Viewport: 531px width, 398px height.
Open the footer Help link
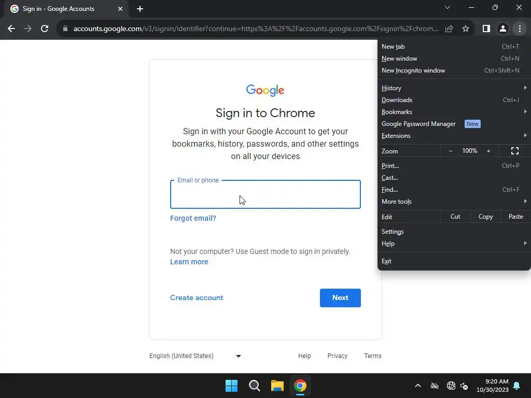click(304, 356)
